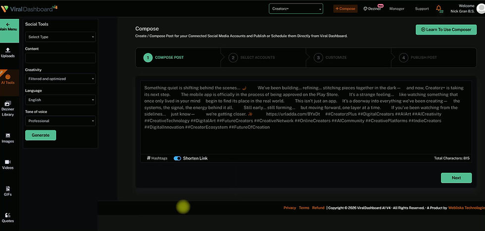Open the Language dropdown English

click(x=60, y=100)
